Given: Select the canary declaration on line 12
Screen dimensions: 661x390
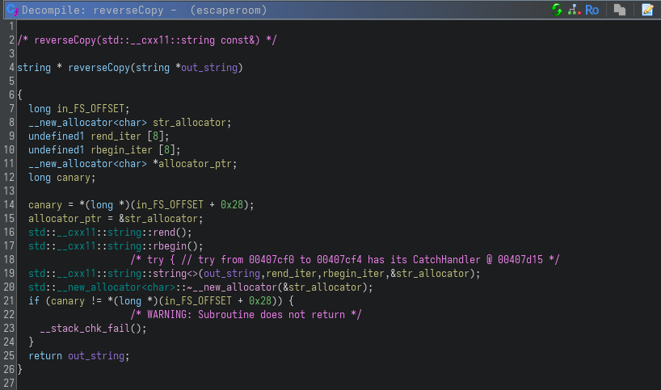Looking at the screenshot, I should point(74,178).
